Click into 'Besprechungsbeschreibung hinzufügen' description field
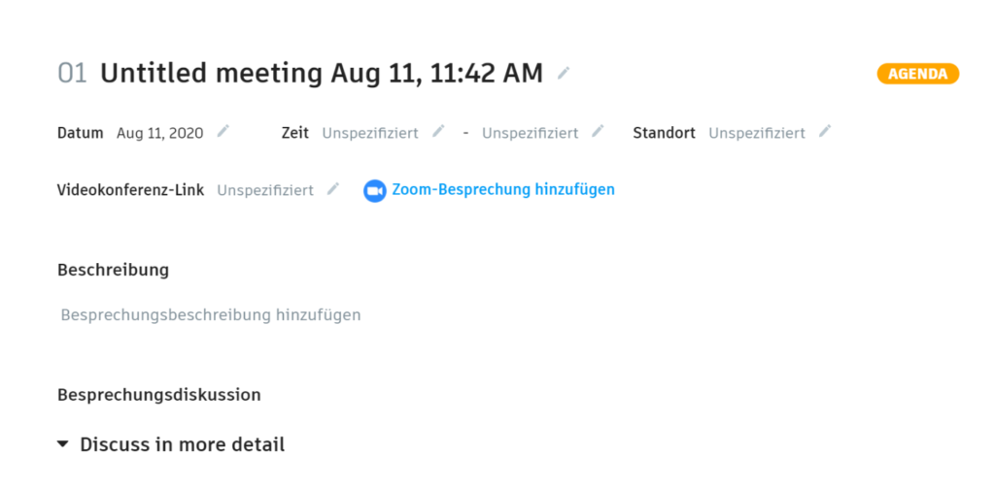Image resolution: width=995 pixels, height=488 pixels. pos(211,314)
